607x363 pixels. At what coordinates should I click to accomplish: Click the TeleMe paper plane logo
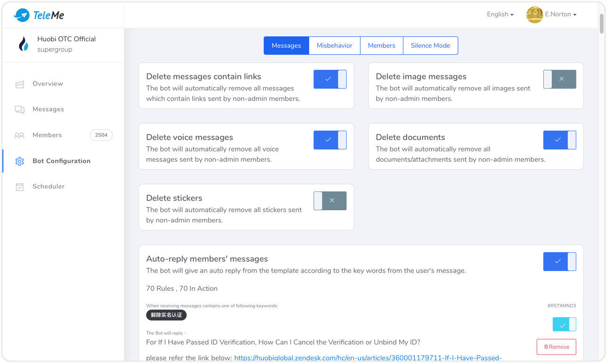22,15
